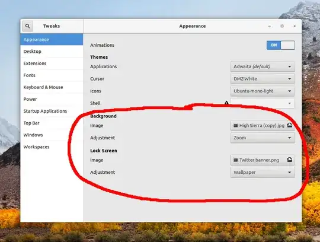The height and width of the screenshot is (242, 320).
Task: Toggle the Animations switch off
Action: click(x=281, y=45)
